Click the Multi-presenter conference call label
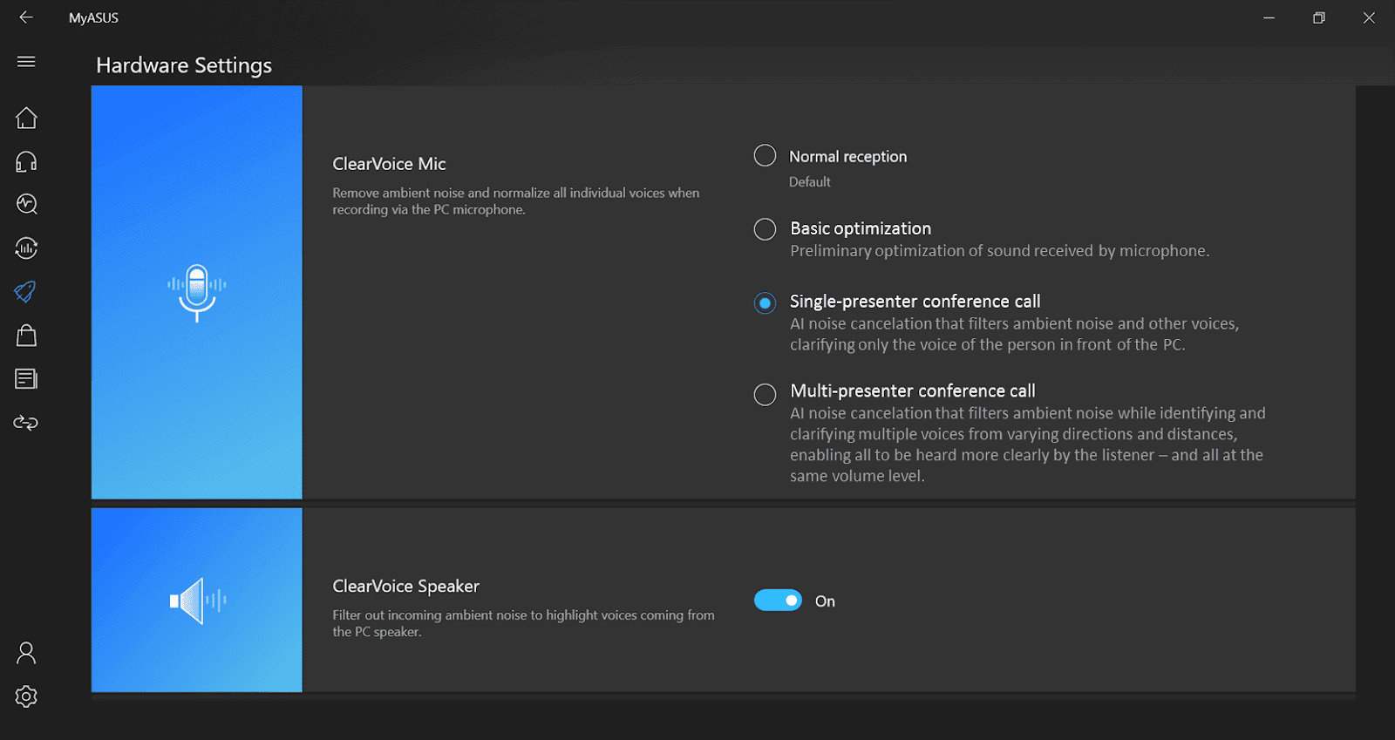The width and height of the screenshot is (1395, 740). pos(913,391)
